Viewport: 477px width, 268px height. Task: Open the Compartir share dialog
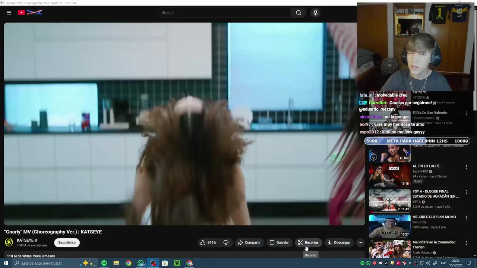(249, 243)
